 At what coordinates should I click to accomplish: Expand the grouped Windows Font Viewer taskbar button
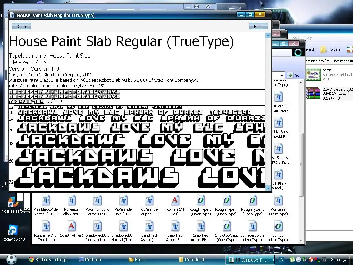point(250,260)
